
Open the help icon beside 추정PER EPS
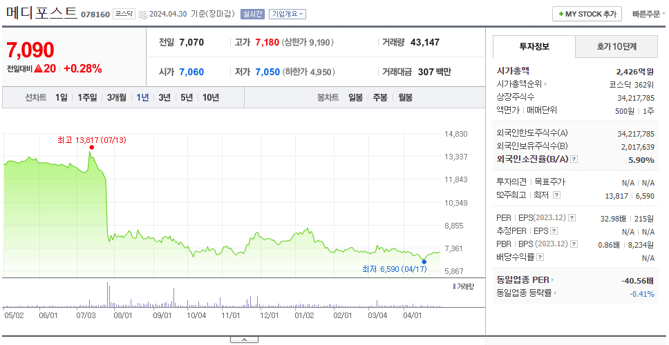[554, 231]
